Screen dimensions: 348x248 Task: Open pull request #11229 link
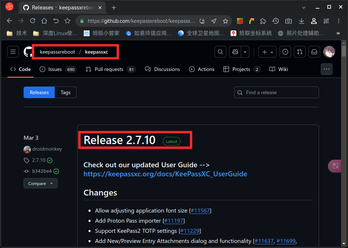click(x=190, y=231)
